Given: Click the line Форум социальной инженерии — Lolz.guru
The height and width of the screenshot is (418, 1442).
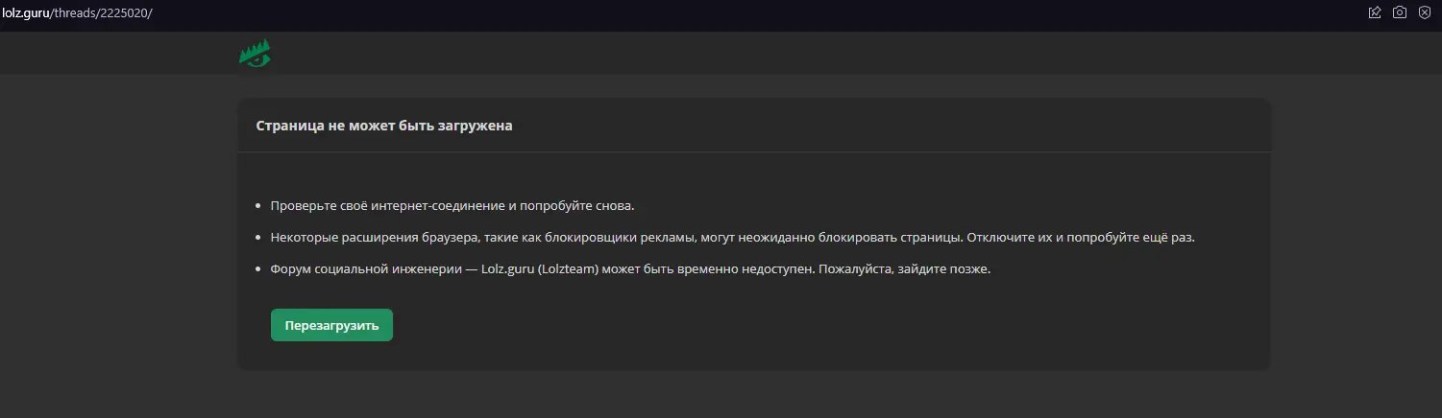Looking at the screenshot, I should click(x=630, y=268).
